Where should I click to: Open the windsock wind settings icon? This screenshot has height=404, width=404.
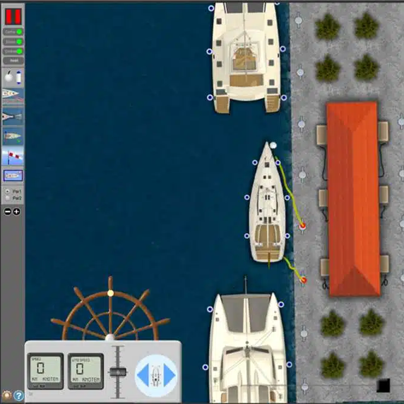13,156
